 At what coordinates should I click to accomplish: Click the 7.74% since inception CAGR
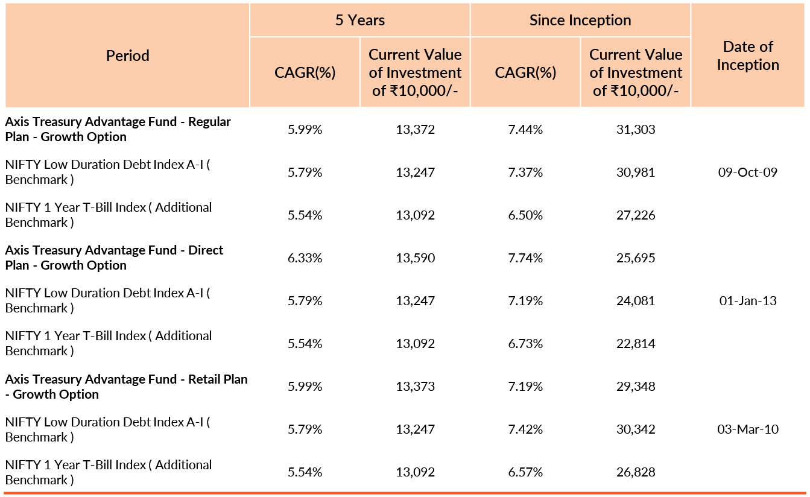(x=526, y=258)
